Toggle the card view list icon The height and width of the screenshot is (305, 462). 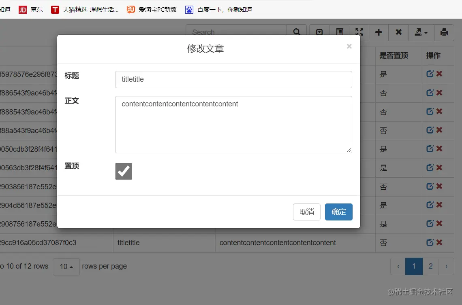[340, 32]
